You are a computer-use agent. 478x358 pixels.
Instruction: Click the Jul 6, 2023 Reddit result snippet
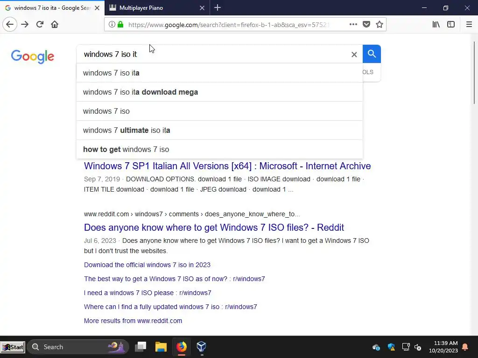point(226,246)
